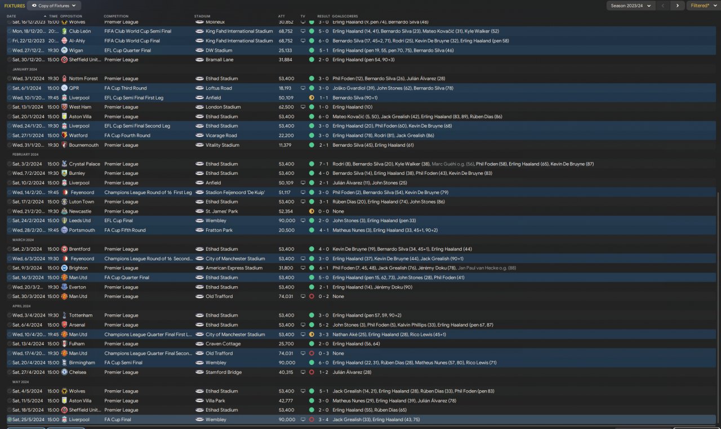Click the Al-Ahly club badge

(x=64, y=41)
